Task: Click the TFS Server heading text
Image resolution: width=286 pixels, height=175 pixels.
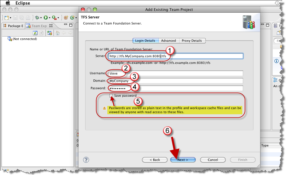Action: pos(90,17)
